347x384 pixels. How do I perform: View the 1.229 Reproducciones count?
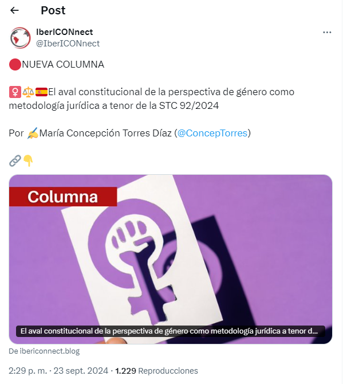click(x=157, y=371)
